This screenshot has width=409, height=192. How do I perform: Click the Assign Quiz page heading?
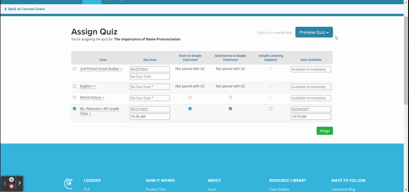(x=94, y=32)
